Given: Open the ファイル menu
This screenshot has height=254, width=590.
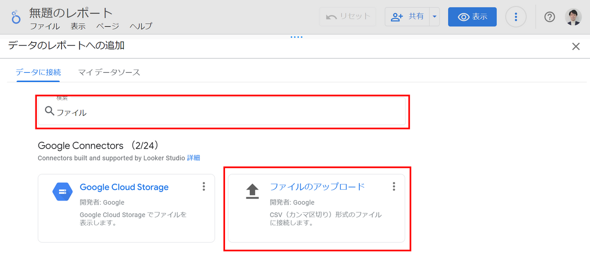Looking at the screenshot, I should [44, 26].
